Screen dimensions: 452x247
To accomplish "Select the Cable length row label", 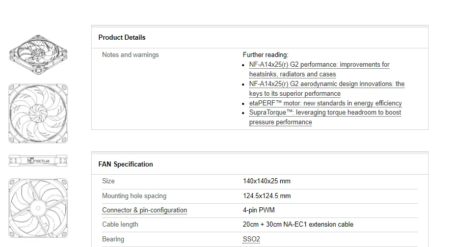I will coord(120,225).
